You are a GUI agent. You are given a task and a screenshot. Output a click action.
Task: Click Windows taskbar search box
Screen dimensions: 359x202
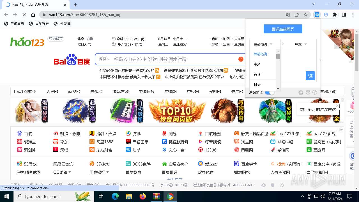[x=54, y=196]
